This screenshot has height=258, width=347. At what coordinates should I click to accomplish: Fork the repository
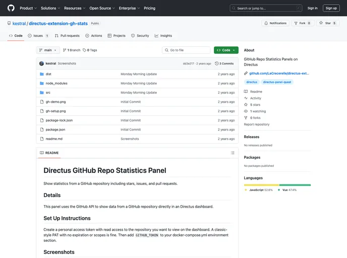302,23
